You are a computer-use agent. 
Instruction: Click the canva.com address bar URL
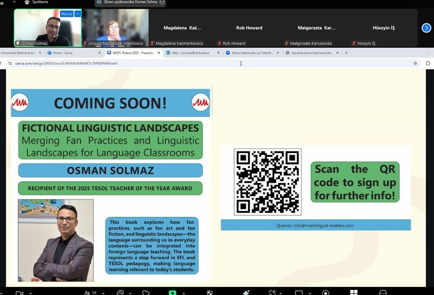66,64
